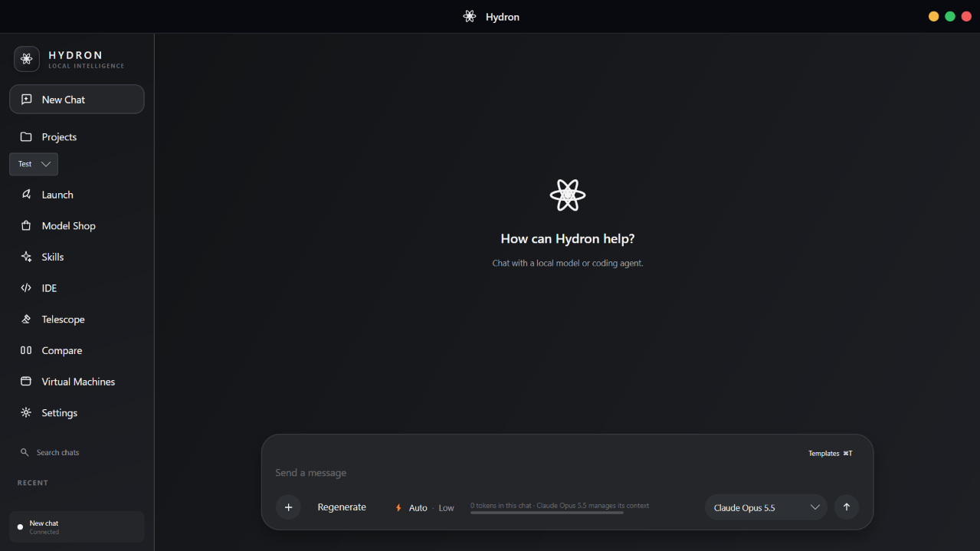Click the green window control button
This screenshot has height=551, width=980.
pos(950,16)
